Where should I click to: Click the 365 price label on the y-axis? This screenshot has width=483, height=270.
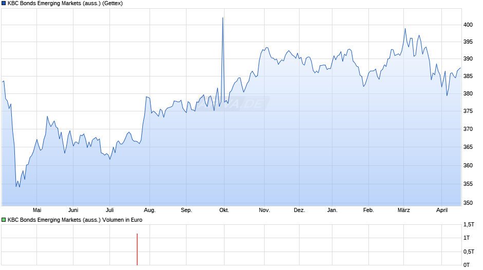[468, 147]
